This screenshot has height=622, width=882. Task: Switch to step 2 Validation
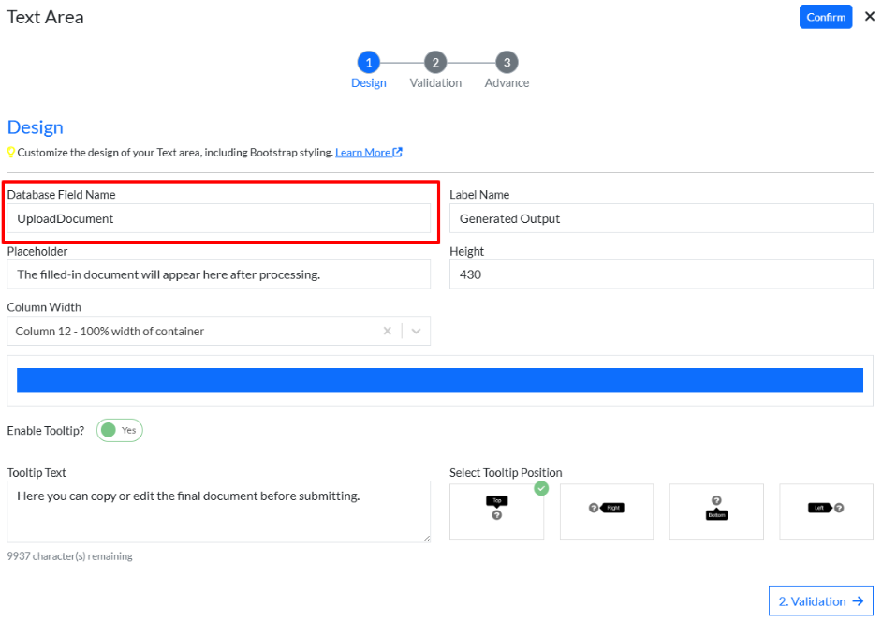tap(434, 63)
